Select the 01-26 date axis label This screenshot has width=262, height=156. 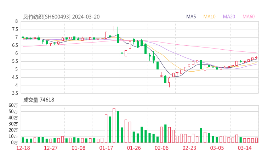click(134, 148)
